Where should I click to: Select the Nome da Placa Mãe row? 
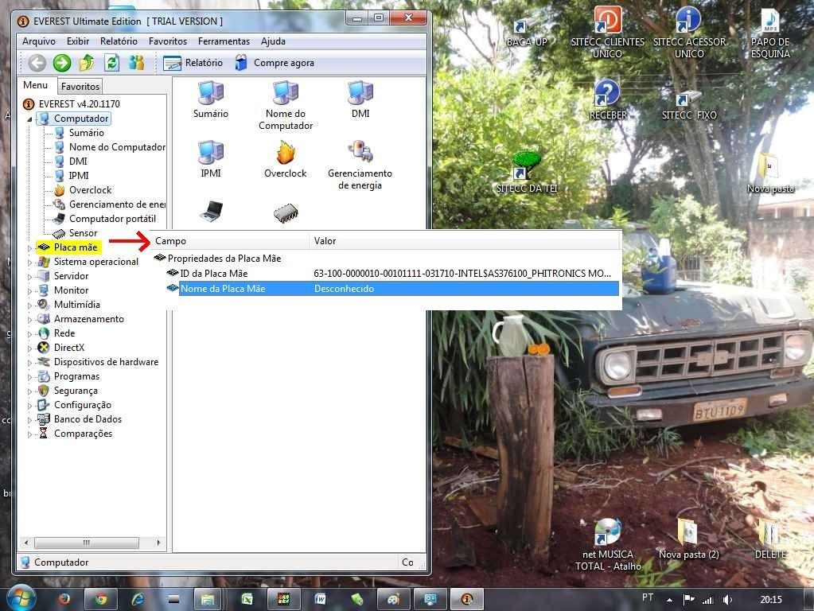tap(392, 289)
